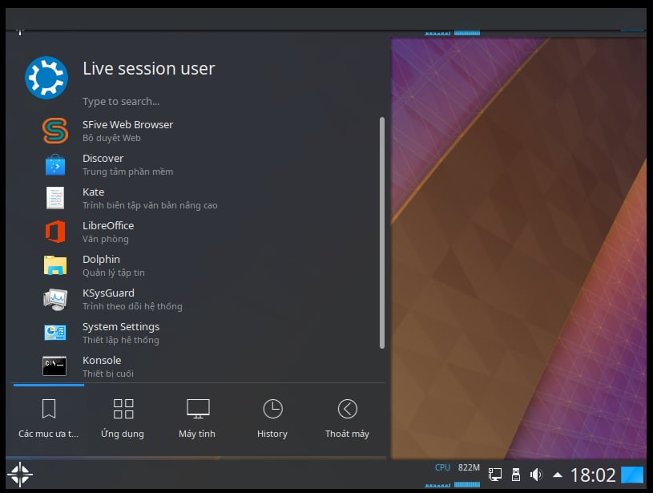This screenshot has width=653, height=493.
Task: Click the application list scrollbar
Action: point(382,232)
